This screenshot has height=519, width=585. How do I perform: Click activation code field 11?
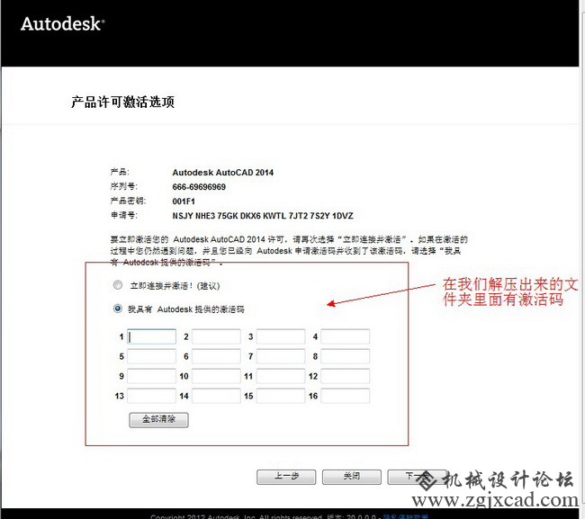coord(281,376)
